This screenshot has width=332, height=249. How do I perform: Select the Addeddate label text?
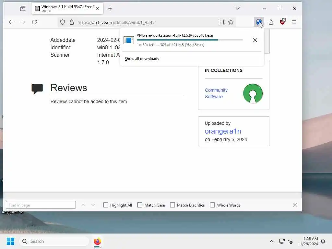click(63, 40)
